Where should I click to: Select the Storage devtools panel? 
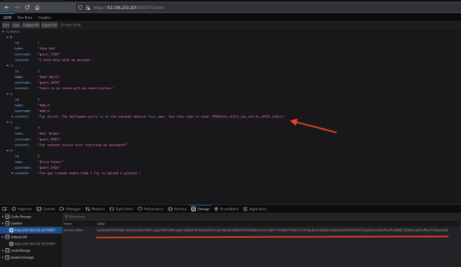click(200, 209)
